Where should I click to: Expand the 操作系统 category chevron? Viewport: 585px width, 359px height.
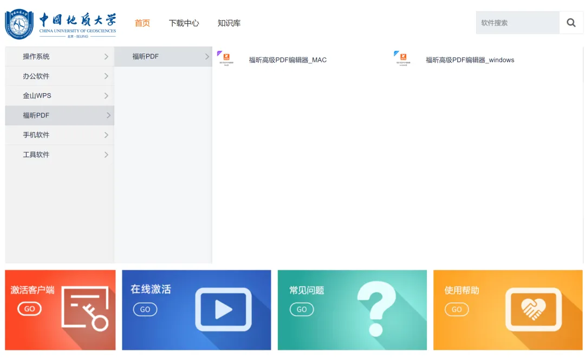point(106,57)
